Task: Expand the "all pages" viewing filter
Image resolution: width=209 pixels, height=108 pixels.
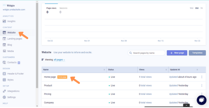Action: click(x=59, y=60)
